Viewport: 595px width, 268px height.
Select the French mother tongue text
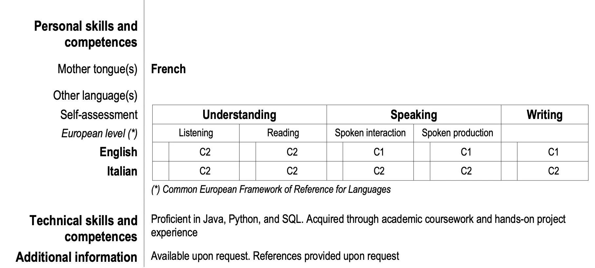coord(168,69)
